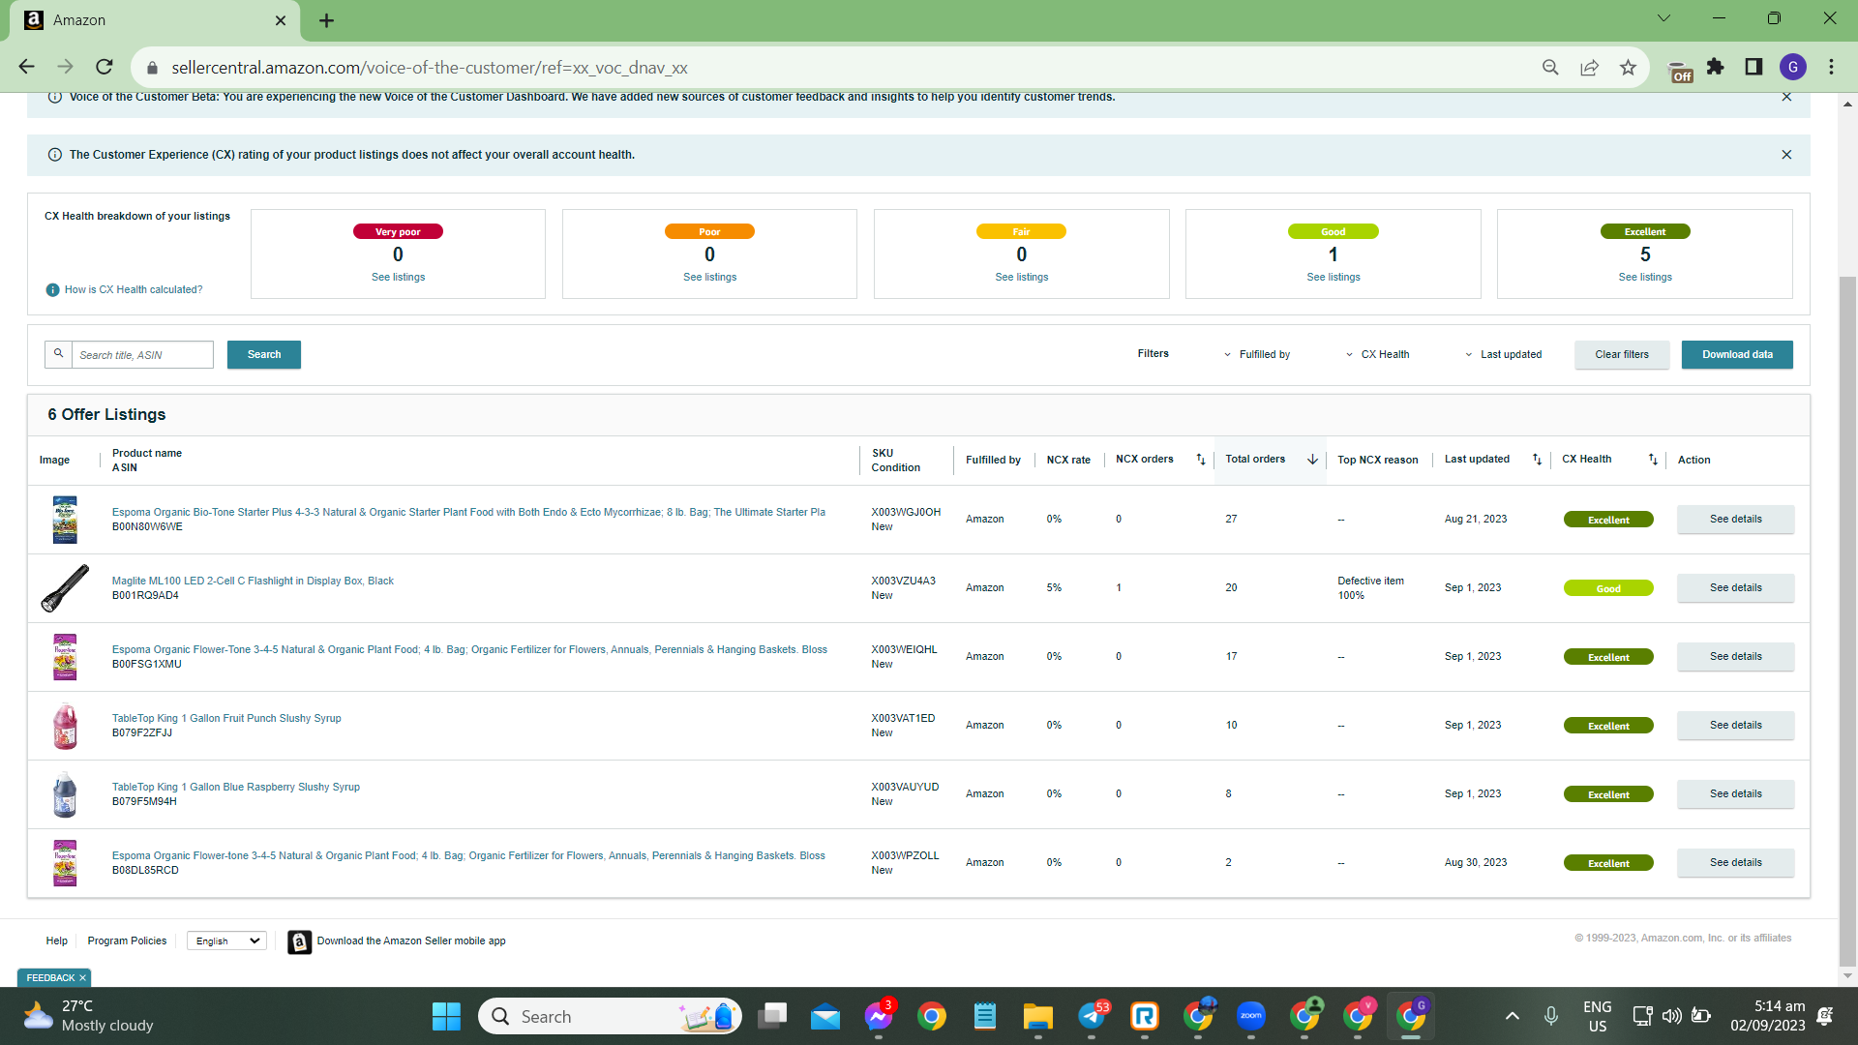Expand the Last updated filter dropdown
This screenshot has width=1858, height=1045.
click(1504, 355)
